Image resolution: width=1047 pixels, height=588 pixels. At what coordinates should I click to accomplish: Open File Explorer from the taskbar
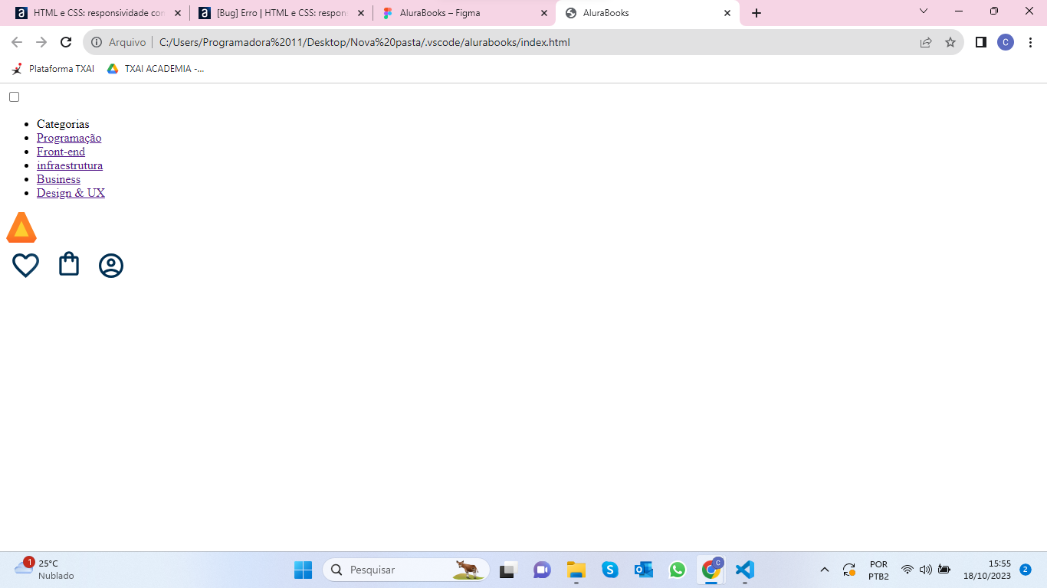(x=576, y=570)
